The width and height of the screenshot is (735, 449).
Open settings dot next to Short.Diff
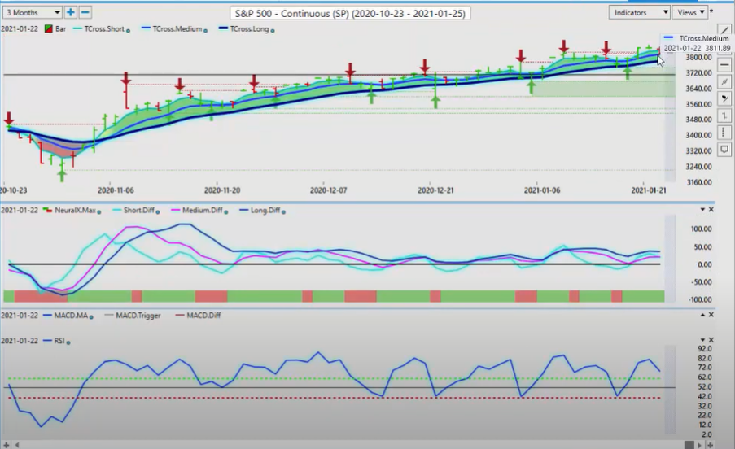click(x=158, y=211)
